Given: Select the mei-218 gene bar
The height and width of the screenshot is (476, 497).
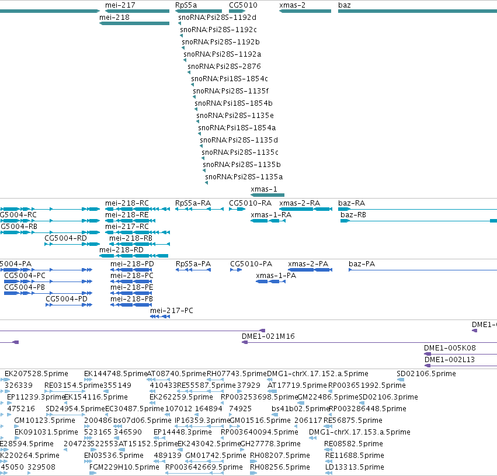Looking at the screenshot, I should click(x=134, y=23).
